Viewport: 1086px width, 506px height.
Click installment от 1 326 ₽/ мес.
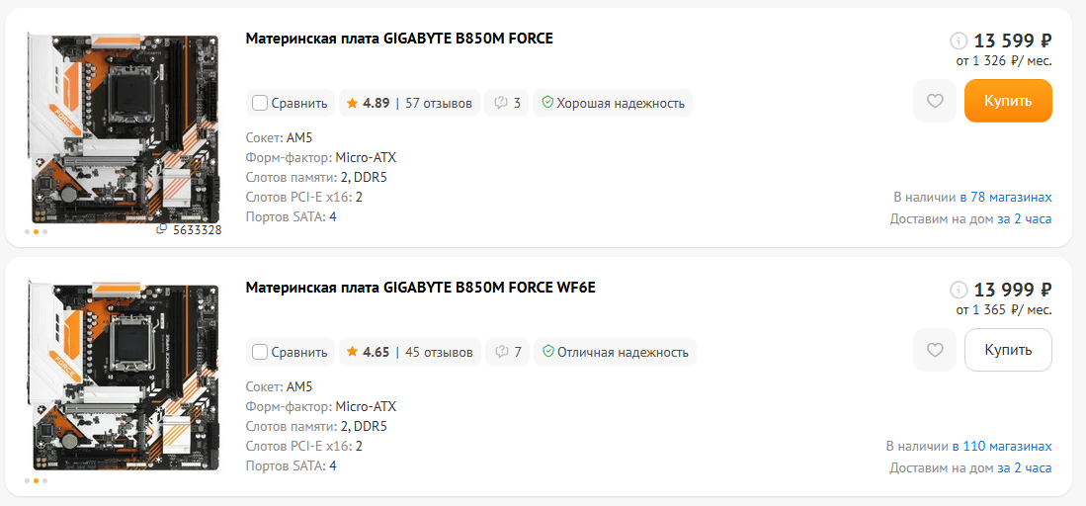pos(1004,61)
